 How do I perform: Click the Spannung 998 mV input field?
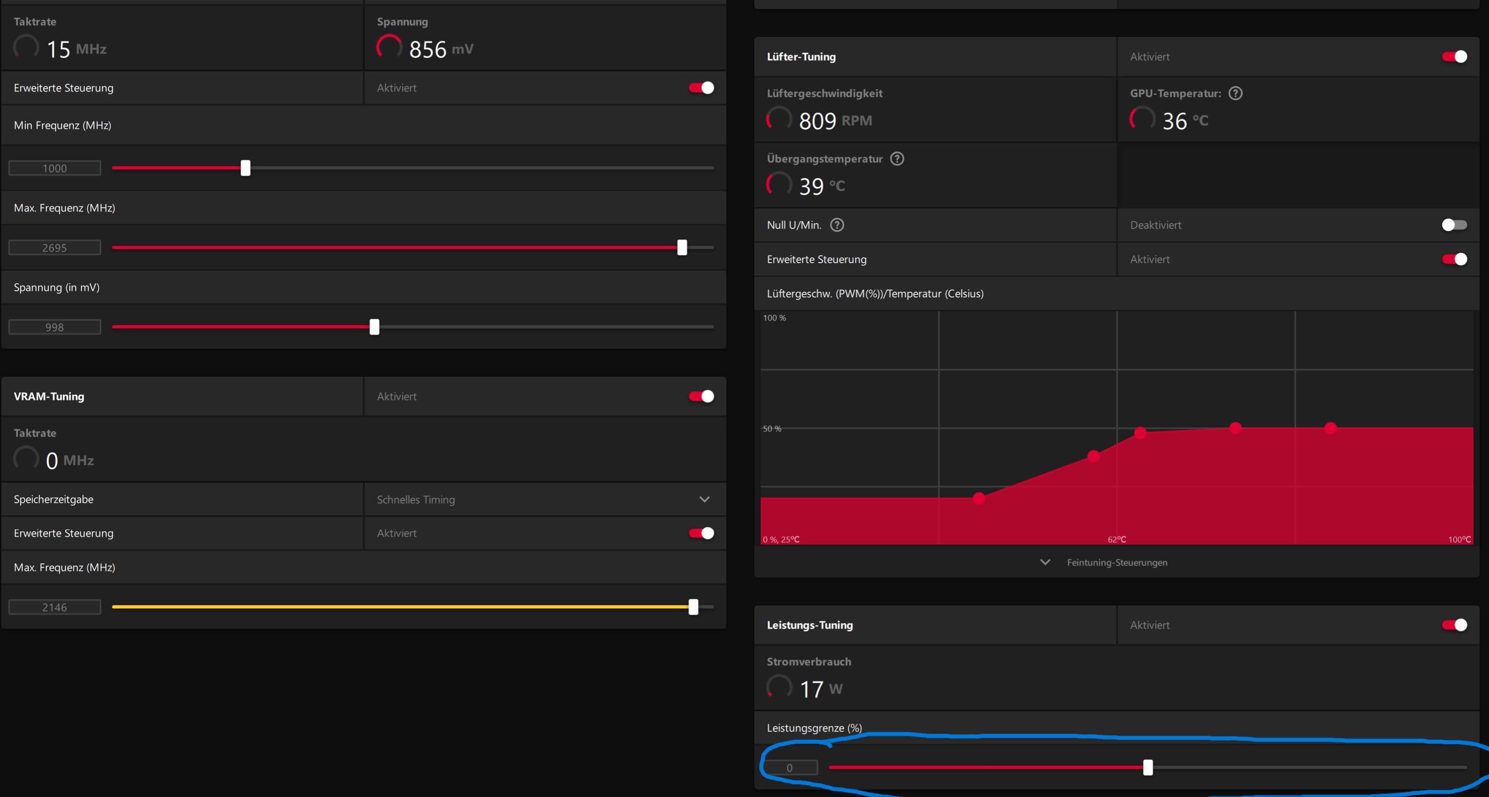(x=54, y=327)
